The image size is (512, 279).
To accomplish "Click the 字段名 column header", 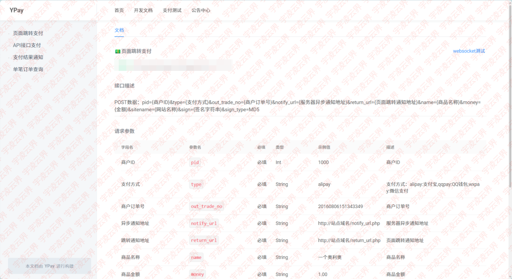I will pos(127,147).
